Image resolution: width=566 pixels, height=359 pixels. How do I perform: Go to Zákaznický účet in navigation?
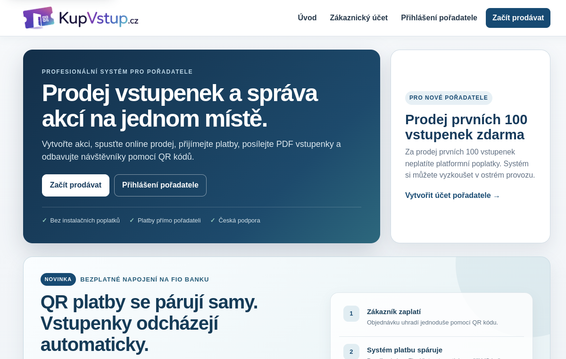pyautogui.click(x=359, y=18)
